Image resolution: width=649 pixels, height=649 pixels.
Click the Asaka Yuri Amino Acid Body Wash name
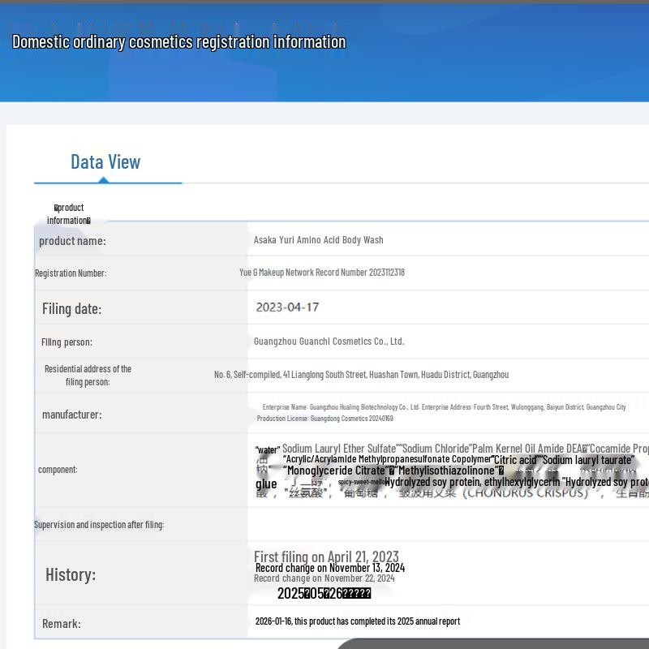[x=318, y=240]
